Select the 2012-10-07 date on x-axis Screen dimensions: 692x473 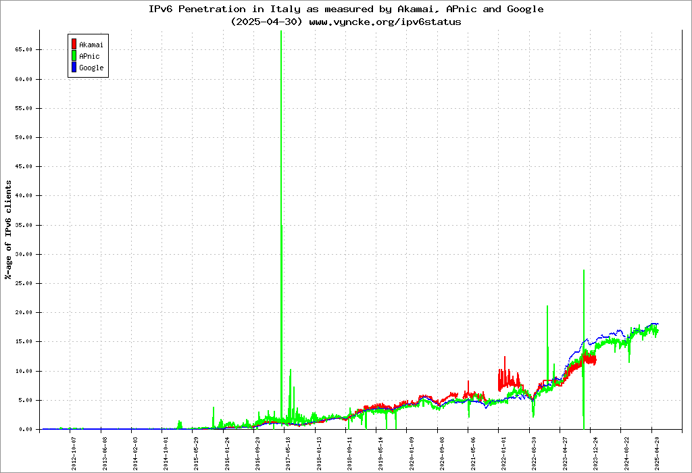coord(74,451)
